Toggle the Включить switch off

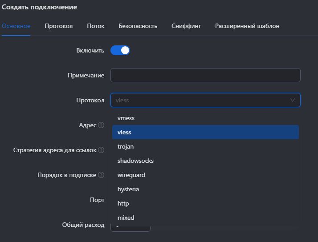click(x=120, y=50)
